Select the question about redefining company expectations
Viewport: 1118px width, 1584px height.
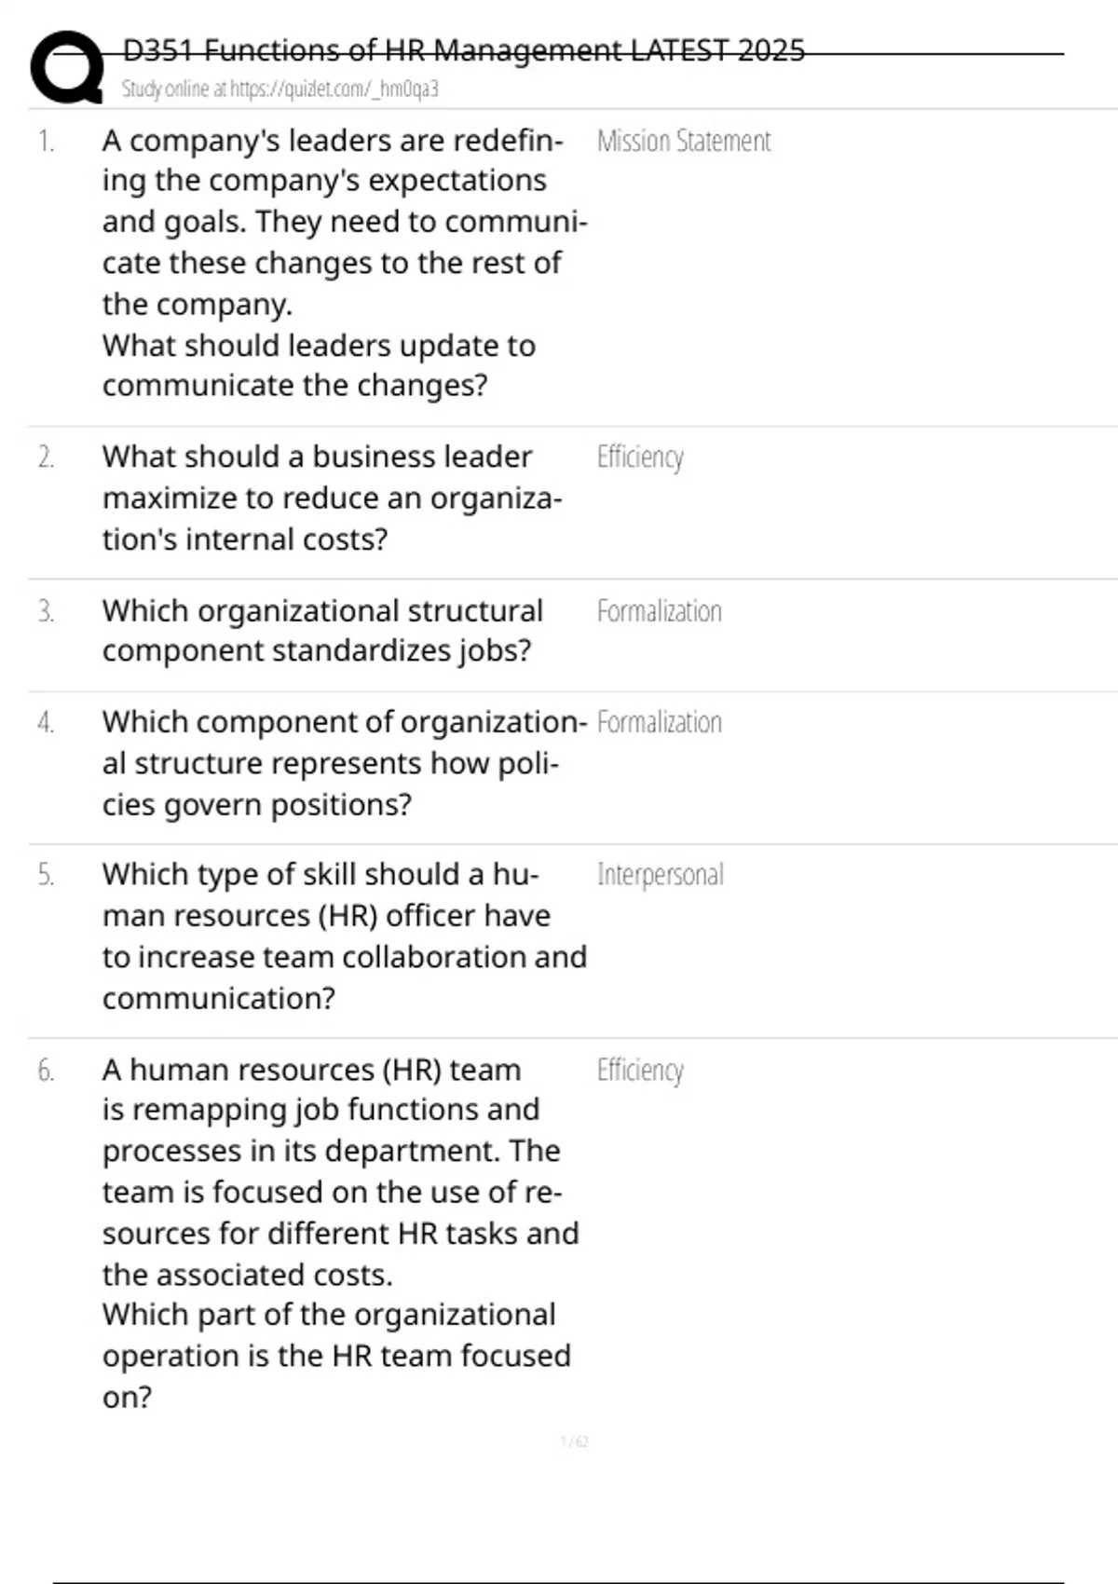click(343, 263)
